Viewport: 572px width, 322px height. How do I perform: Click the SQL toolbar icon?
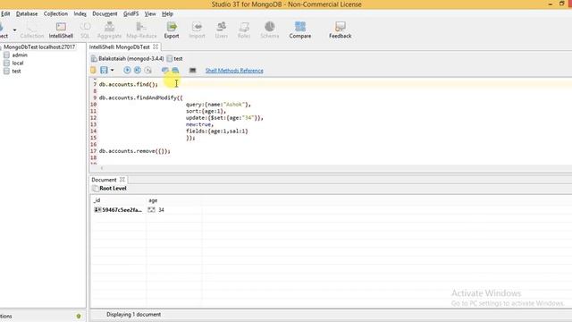85,30
